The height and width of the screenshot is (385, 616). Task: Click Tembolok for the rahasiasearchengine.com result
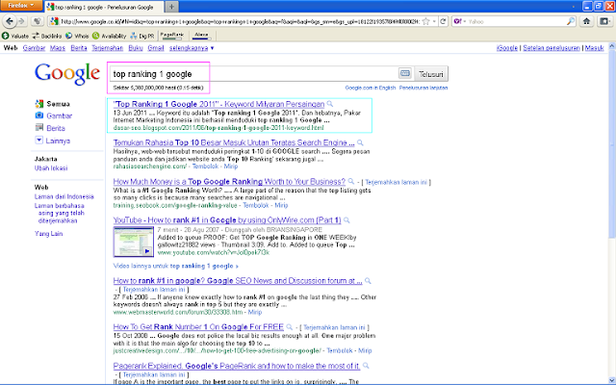click(x=205, y=167)
